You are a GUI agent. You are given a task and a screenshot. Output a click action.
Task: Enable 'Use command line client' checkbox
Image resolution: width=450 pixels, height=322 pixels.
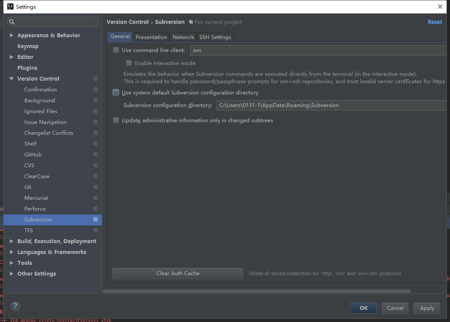tap(116, 50)
